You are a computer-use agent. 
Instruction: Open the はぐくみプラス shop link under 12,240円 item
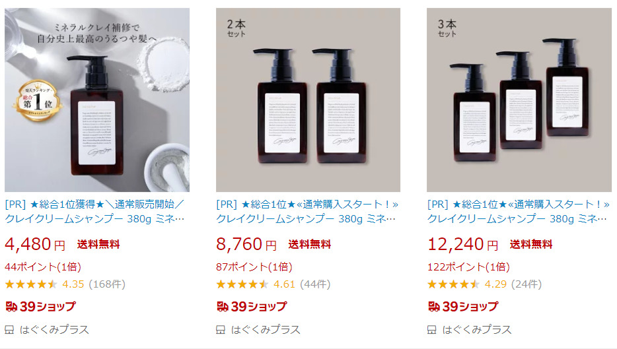[477, 330]
